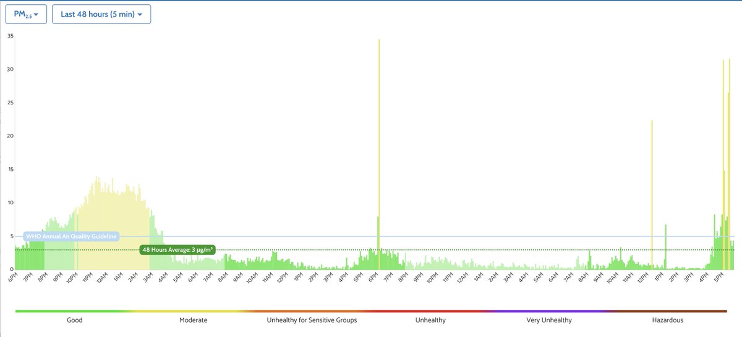Select the tallest yellow spike reaching near 35
This screenshot has width=742, height=337.
point(379,154)
